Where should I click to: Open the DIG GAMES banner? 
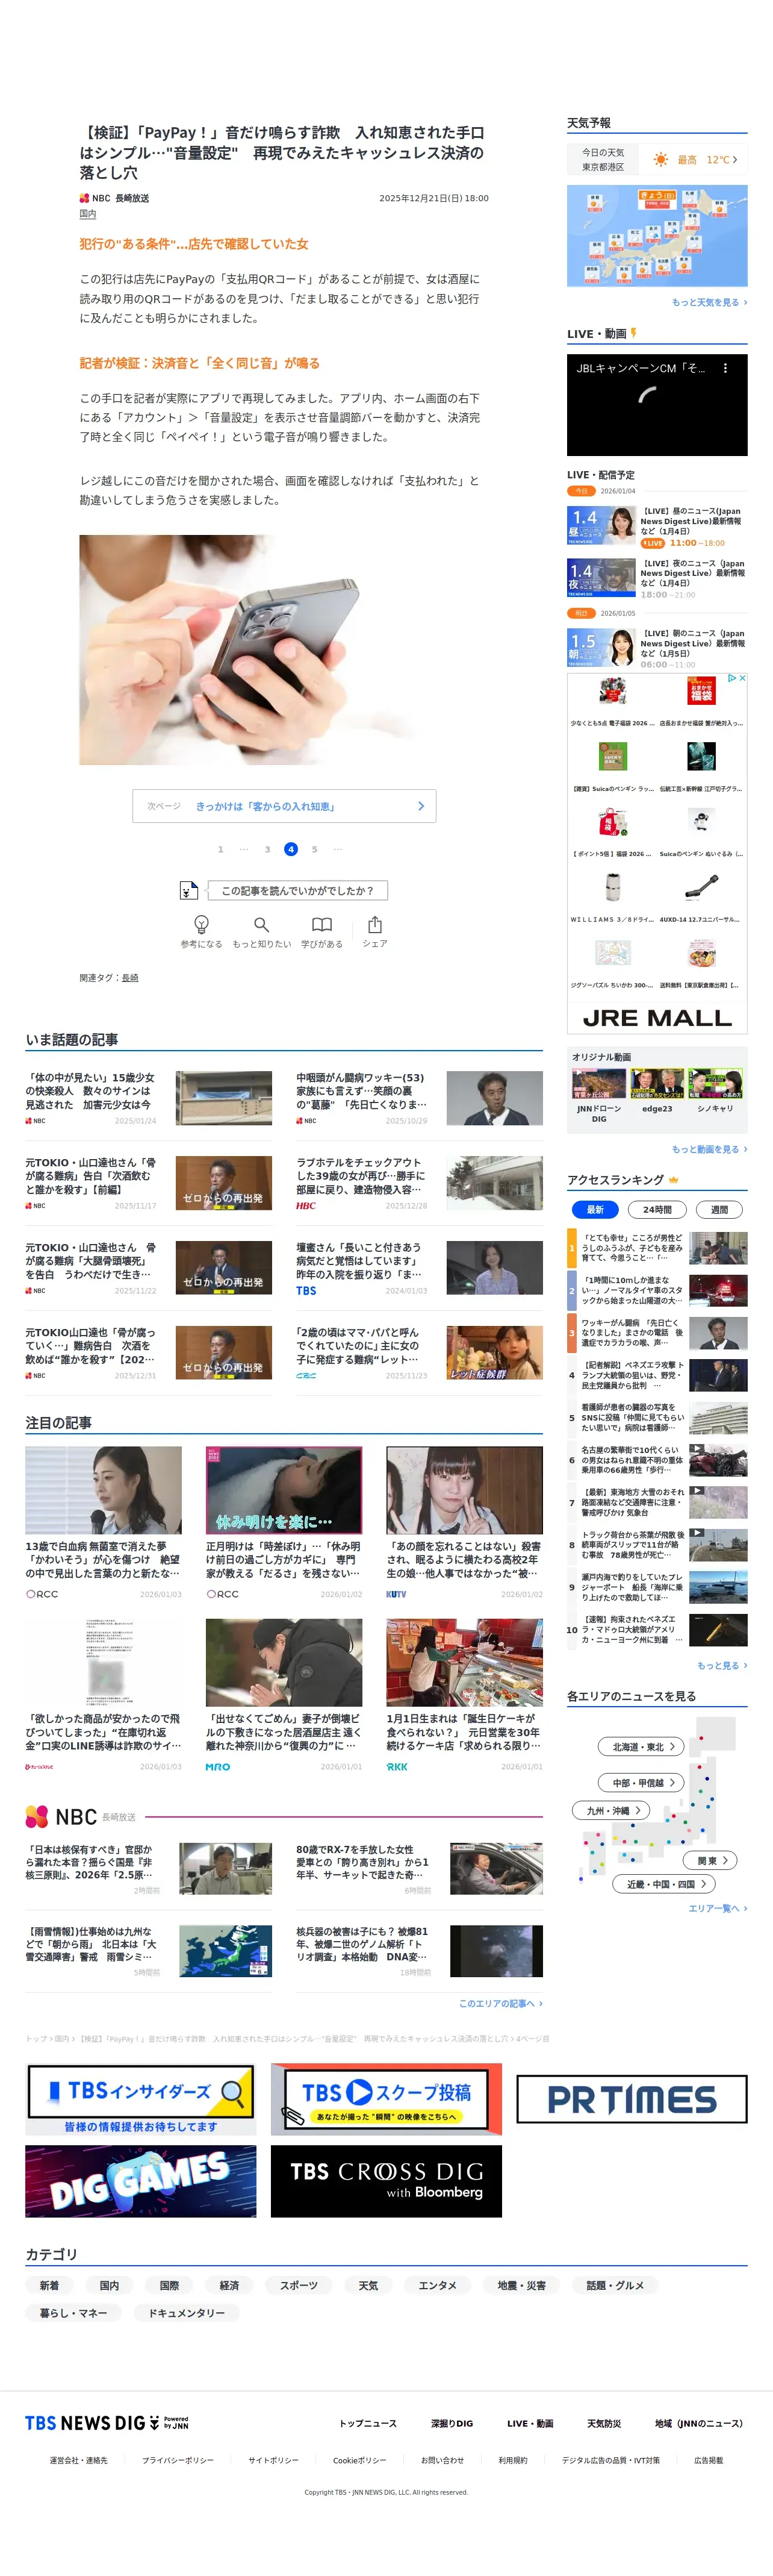(x=140, y=2182)
